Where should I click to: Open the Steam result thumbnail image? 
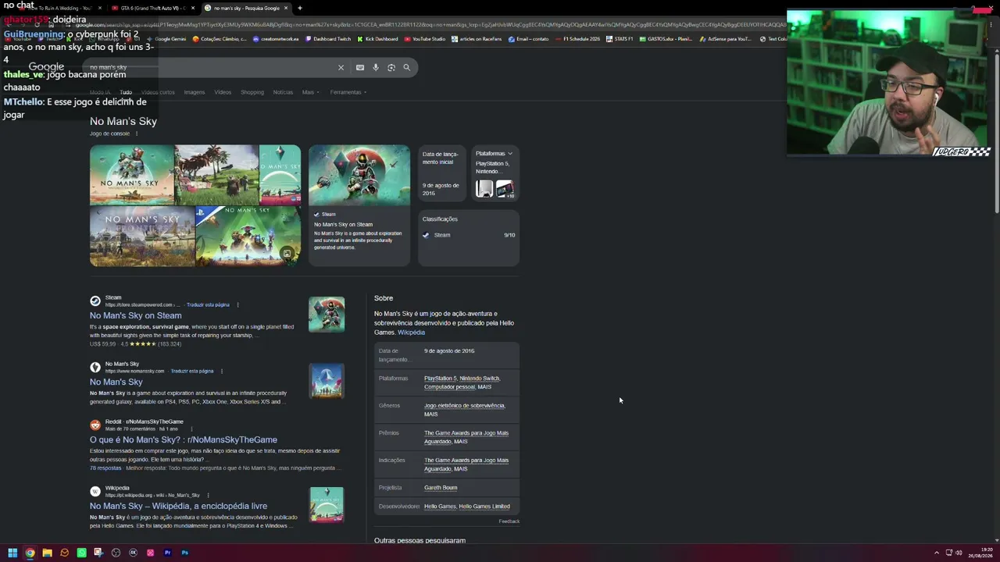tap(327, 314)
